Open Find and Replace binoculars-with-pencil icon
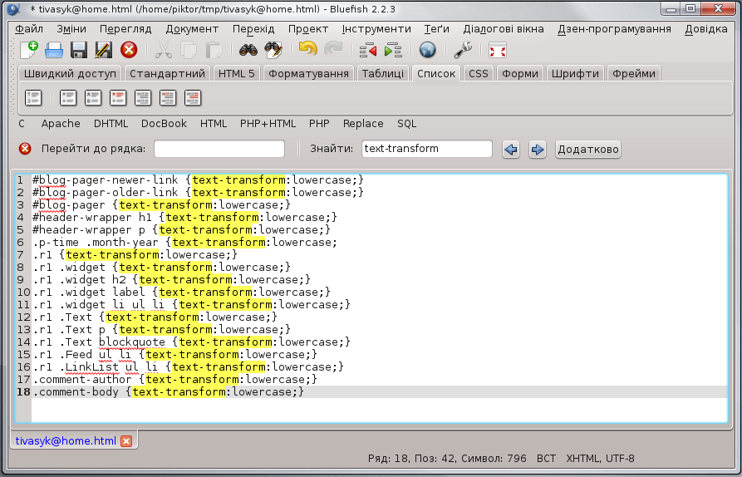Image resolution: width=742 pixels, height=477 pixels. 273,50
